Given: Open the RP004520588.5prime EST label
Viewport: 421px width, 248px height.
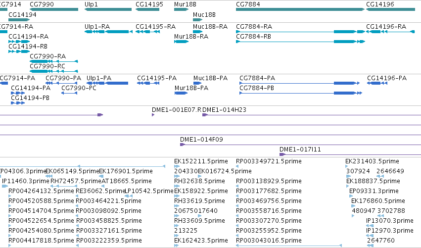Looking at the screenshot, I should (x=42, y=201).
